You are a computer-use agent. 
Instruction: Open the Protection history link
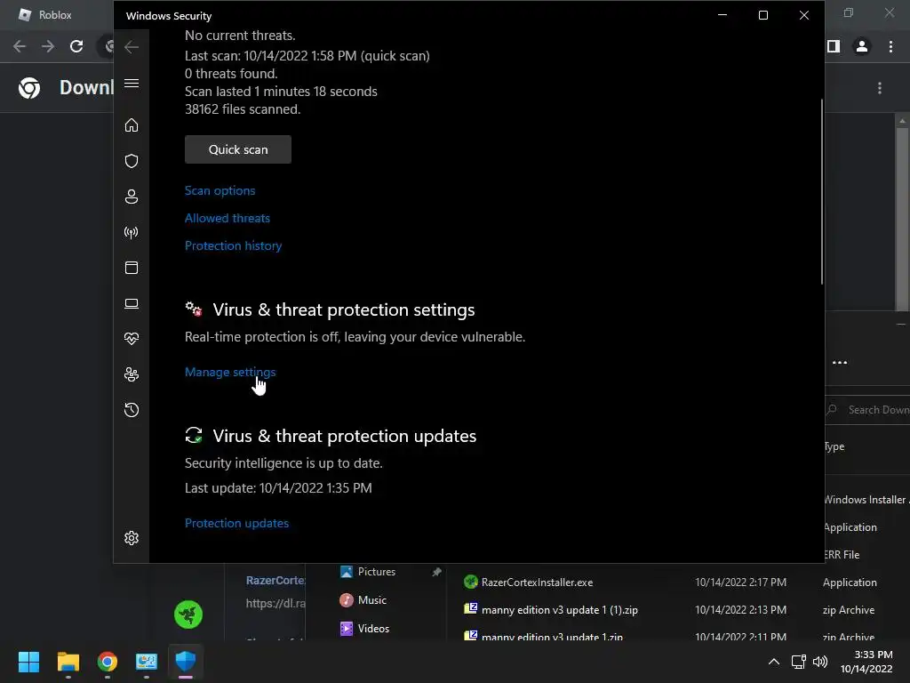tap(234, 245)
